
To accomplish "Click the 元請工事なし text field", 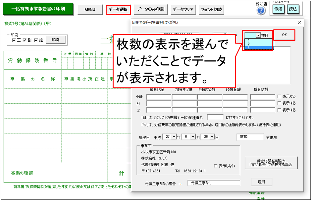I will (214, 183).
